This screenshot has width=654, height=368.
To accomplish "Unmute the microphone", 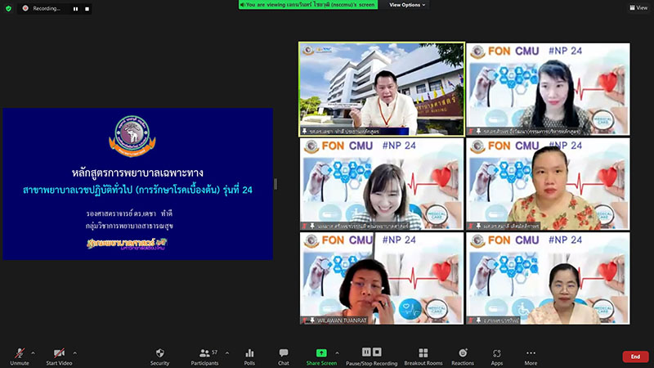I will click(19, 357).
